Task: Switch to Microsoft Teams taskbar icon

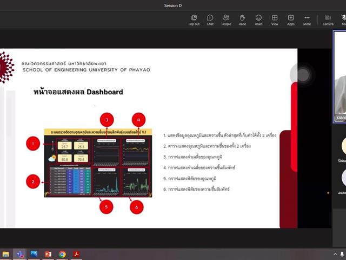Action: (19, 254)
